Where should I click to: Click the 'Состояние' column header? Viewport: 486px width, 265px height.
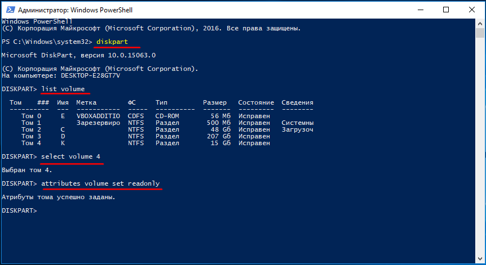(256, 102)
